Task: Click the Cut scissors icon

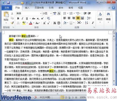Action: pyautogui.click(x=12, y=13)
